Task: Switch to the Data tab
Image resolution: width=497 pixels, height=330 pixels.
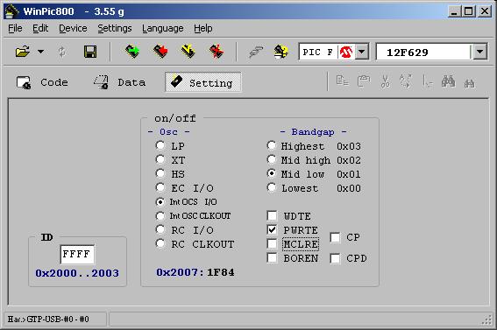Action: [x=119, y=82]
